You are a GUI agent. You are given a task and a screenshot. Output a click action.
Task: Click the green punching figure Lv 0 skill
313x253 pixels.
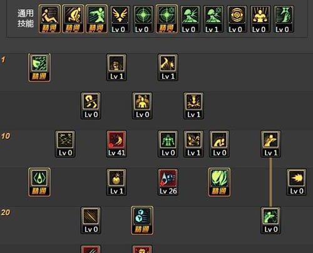[x=270, y=220]
